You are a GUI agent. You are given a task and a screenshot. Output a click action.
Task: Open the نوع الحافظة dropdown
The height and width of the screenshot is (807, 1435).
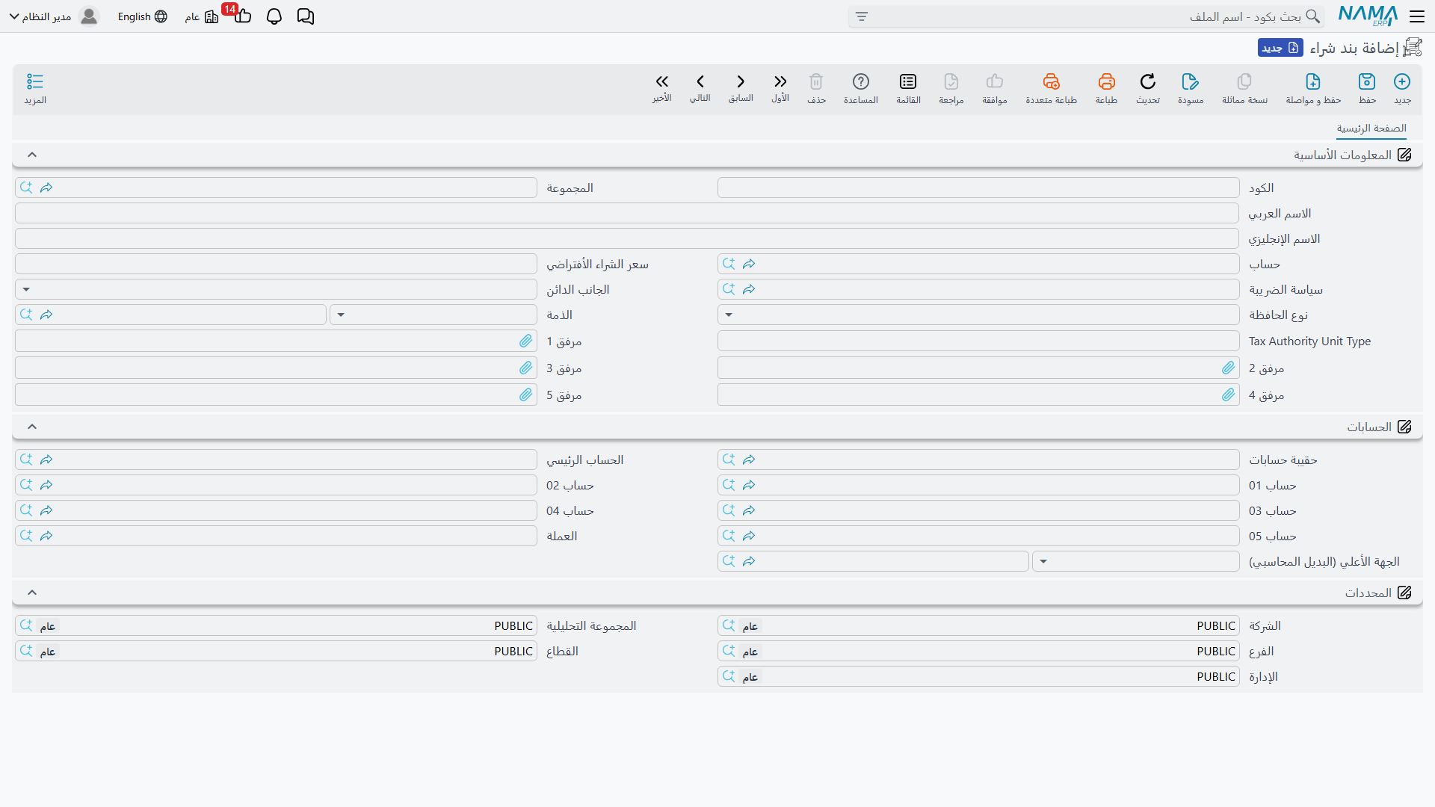[x=729, y=315]
